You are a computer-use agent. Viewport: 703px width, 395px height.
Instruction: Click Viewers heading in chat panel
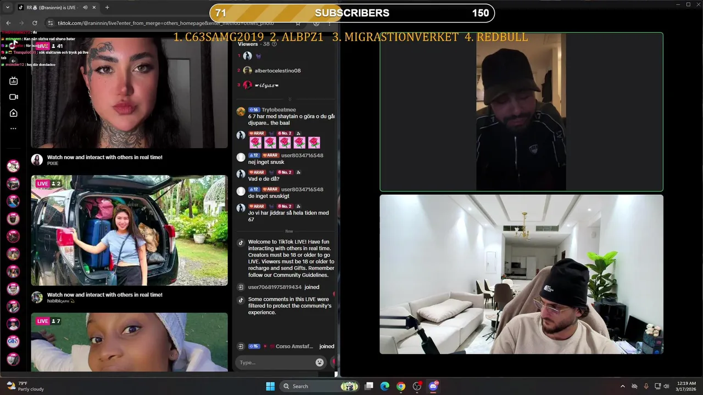point(248,44)
